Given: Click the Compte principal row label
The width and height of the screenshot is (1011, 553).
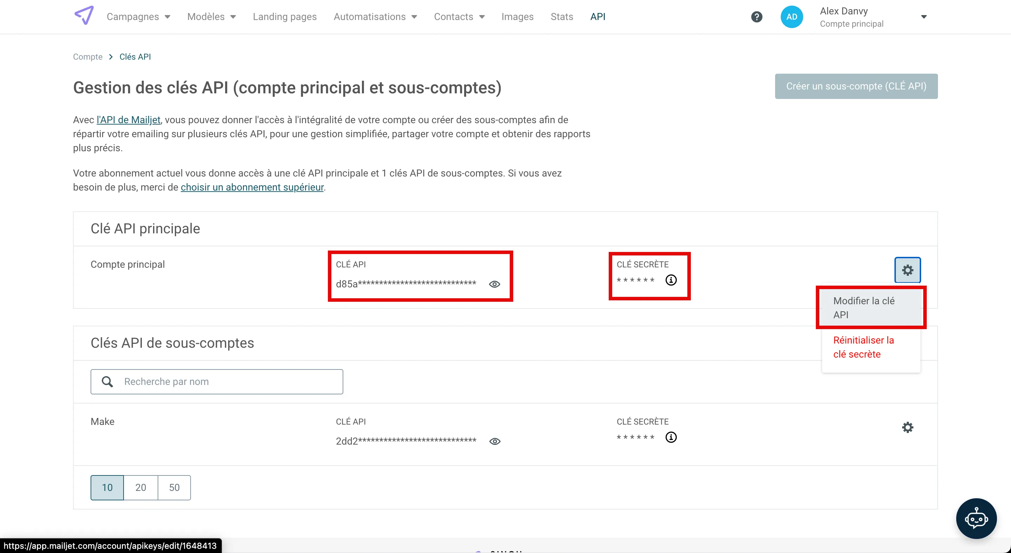Looking at the screenshot, I should tap(127, 264).
